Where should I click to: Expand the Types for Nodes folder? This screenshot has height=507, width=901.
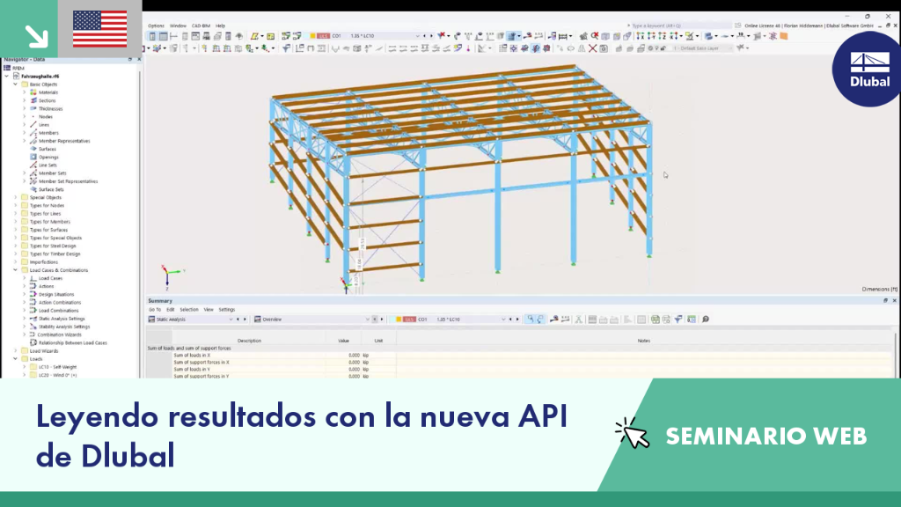pyautogui.click(x=16, y=206)
